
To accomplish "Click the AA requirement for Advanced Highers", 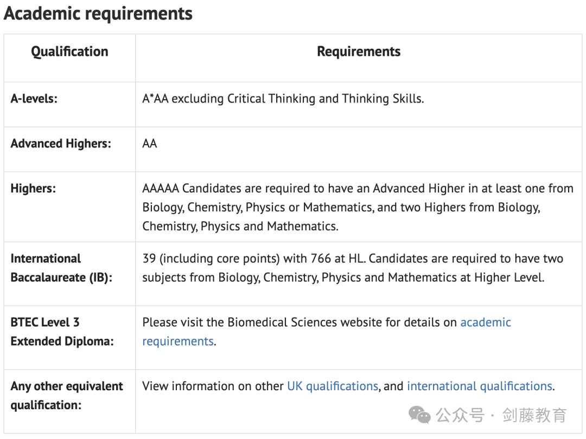I will (x=150, y=143).
